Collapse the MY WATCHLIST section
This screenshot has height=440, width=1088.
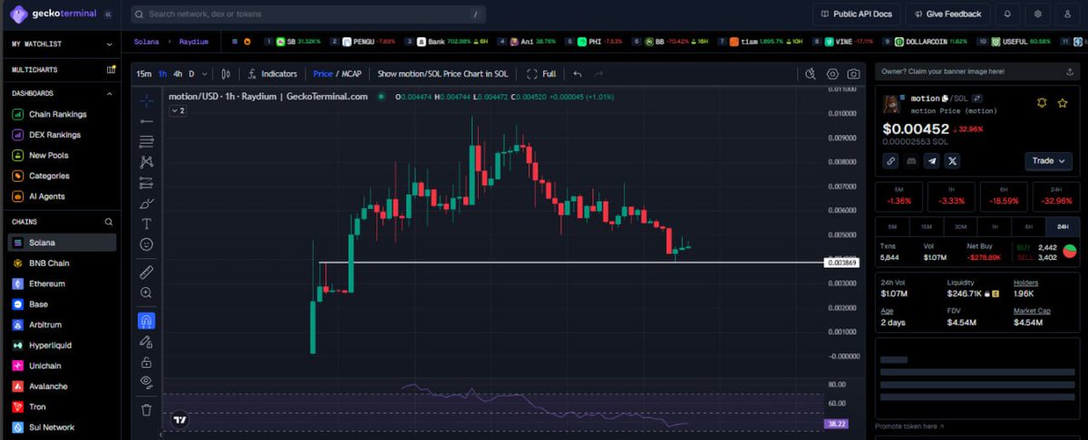click(110, 43)
